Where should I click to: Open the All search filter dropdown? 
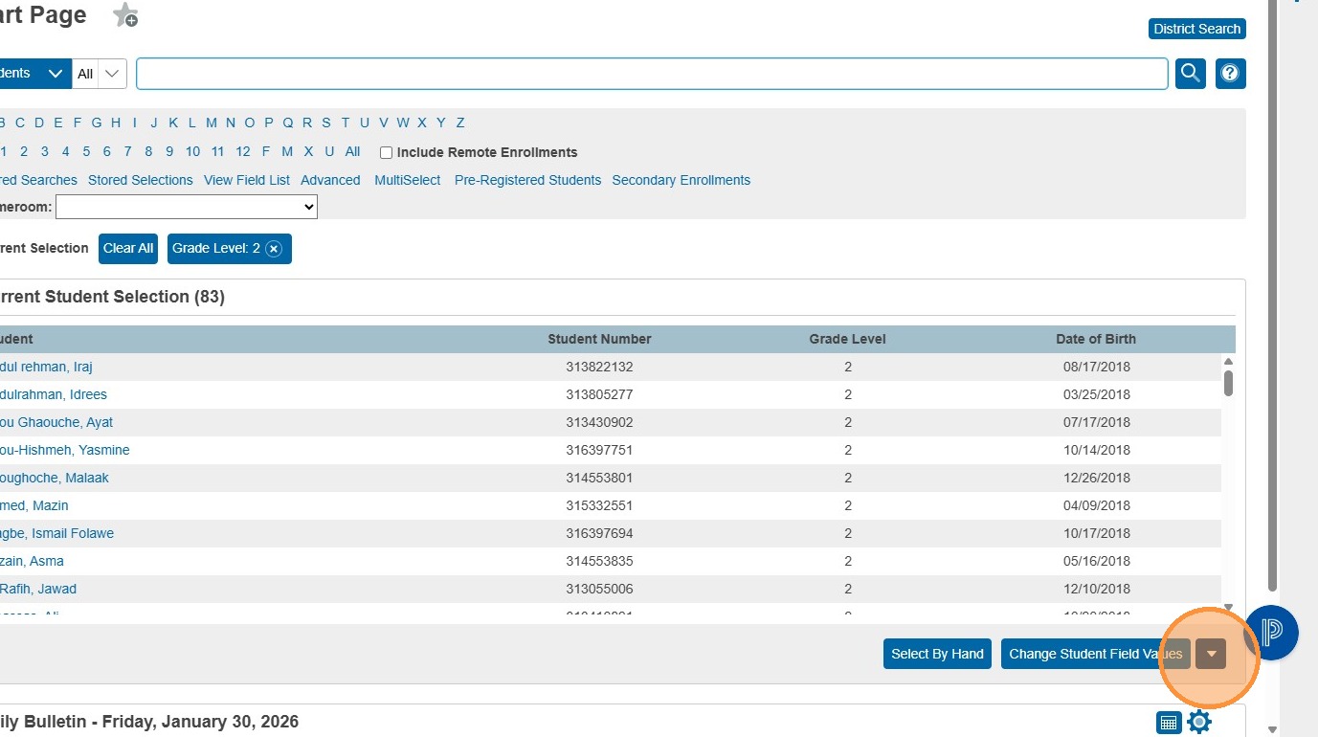(100, 74)
